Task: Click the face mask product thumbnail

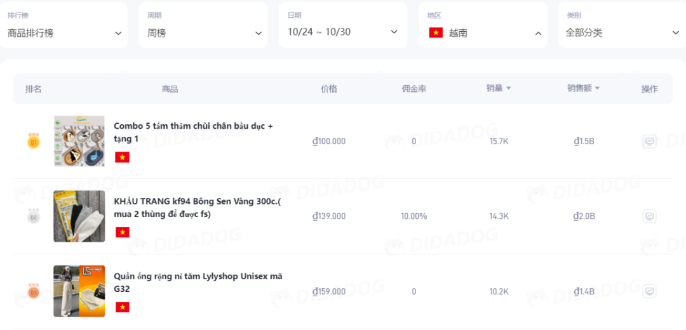Action: point(79,216)
